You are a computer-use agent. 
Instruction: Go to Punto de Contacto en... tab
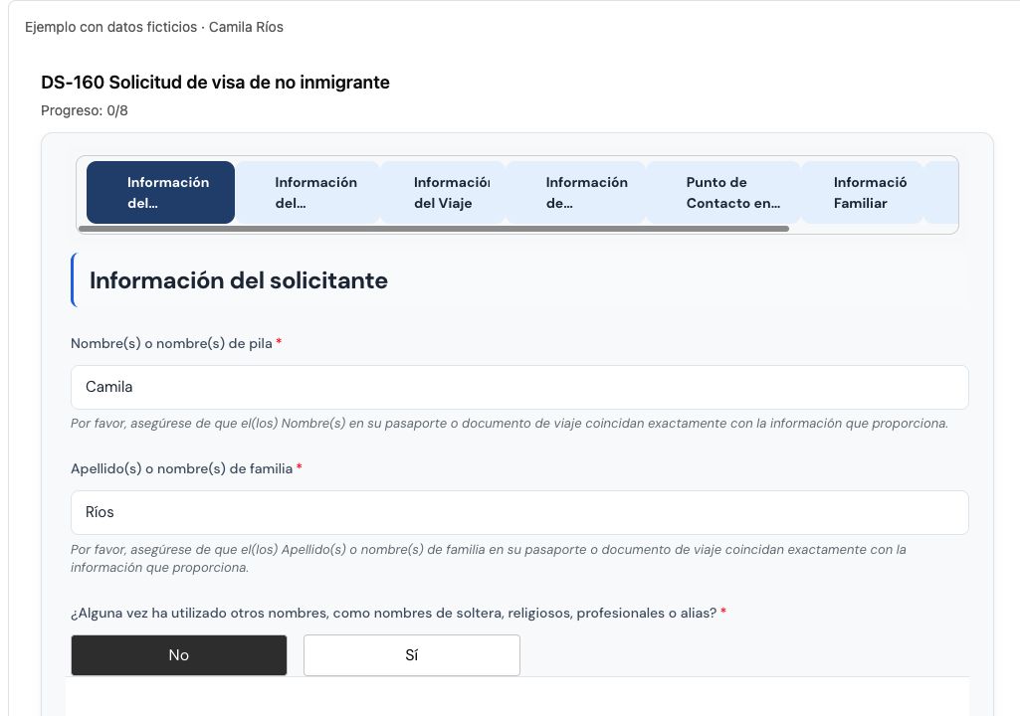(x=723, y=193)
